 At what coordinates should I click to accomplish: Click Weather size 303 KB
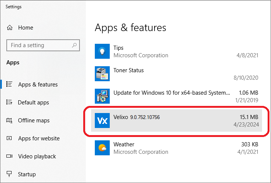coord(250,144)
